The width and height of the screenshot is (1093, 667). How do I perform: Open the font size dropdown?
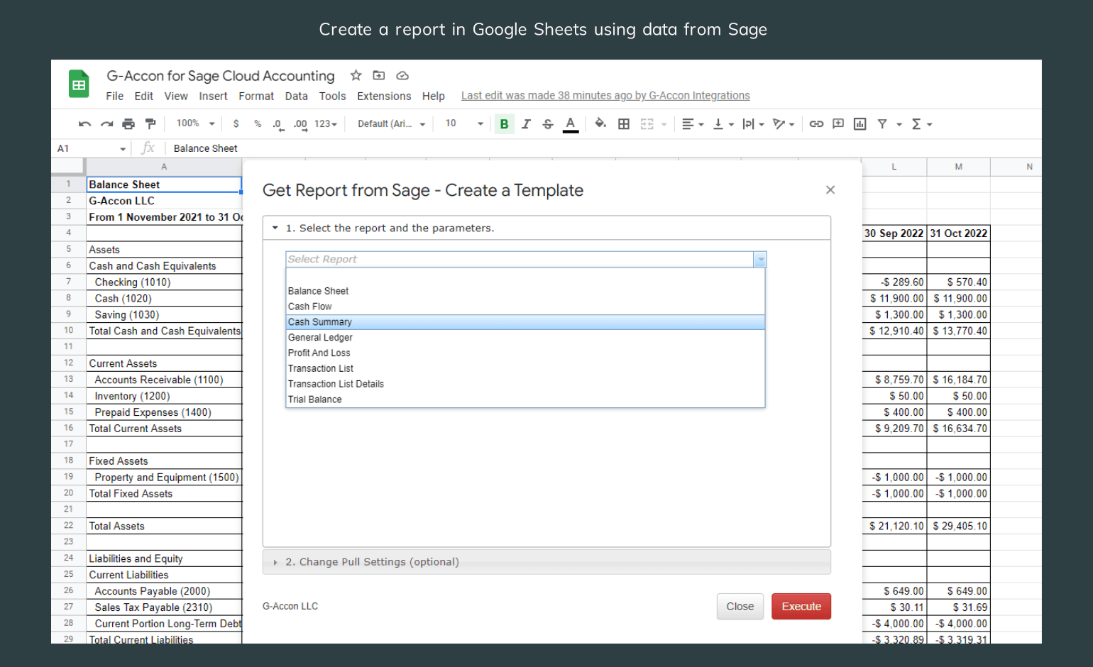pos(464,124)
